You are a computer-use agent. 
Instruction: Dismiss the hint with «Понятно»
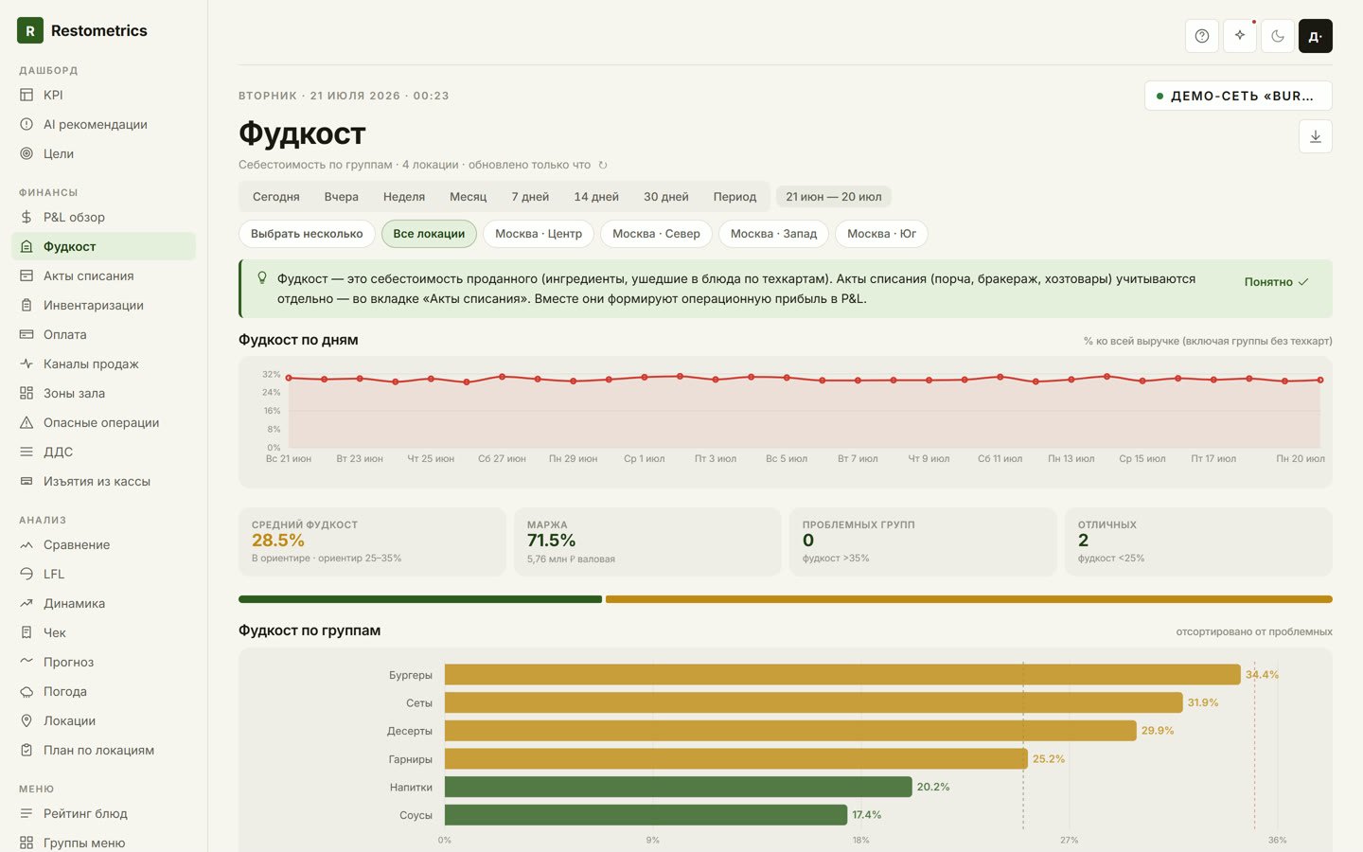coord(1276,282)
